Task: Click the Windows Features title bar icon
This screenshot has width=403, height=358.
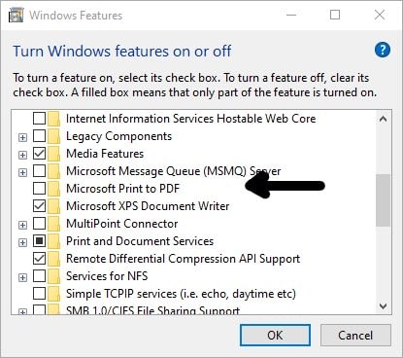Action: [x=16, y=16]
